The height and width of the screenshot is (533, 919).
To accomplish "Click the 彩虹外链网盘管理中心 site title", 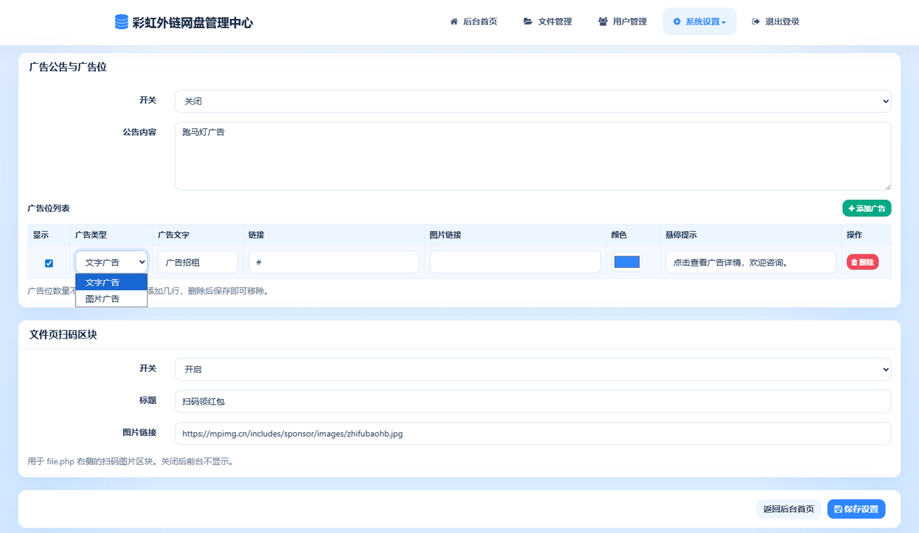I will click(x=192, y=23).
